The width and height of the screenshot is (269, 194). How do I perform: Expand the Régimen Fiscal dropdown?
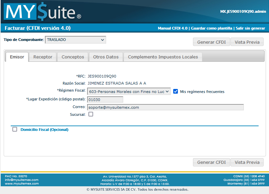coord(129,91)
